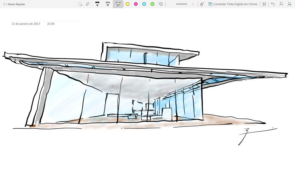The height and width of the screenshot is (196, 295).
Task: Enter full screen mode
Action: click(x=264, y=4)
